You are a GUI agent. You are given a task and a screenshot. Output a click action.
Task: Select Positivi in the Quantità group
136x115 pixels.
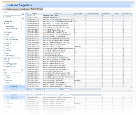click(4, 48)
